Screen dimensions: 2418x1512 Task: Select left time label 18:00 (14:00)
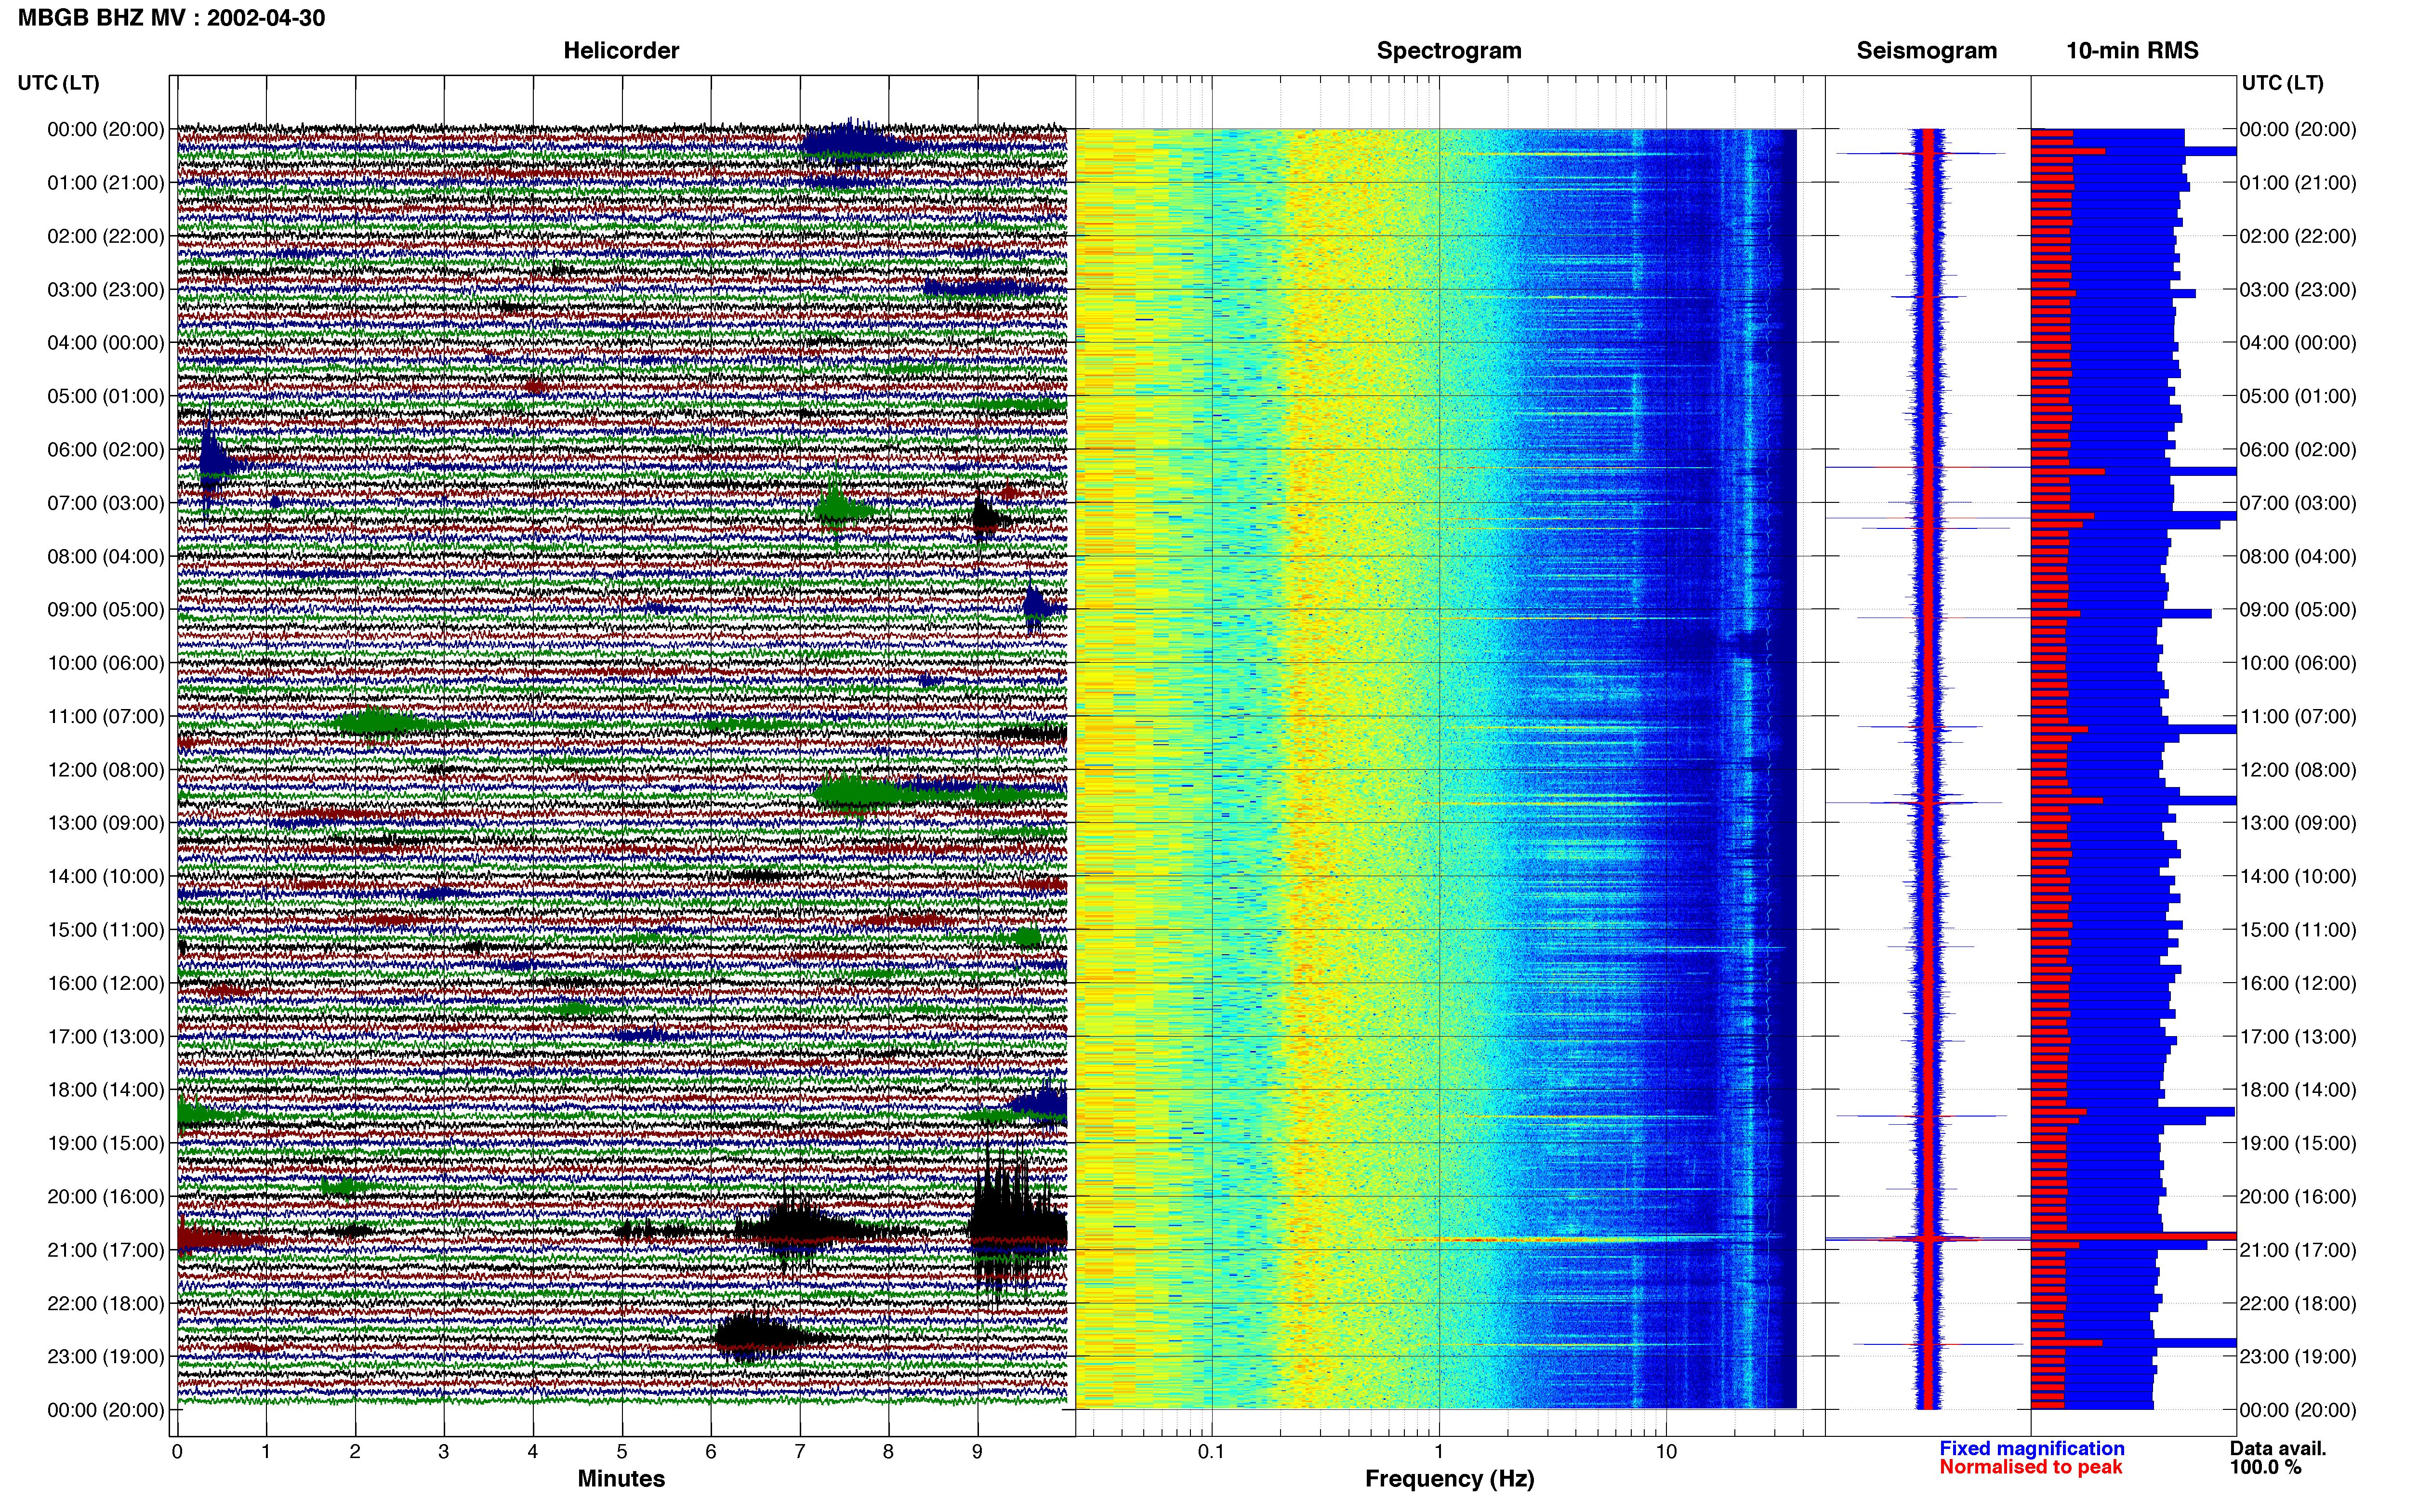click(x=106, y=1090)
